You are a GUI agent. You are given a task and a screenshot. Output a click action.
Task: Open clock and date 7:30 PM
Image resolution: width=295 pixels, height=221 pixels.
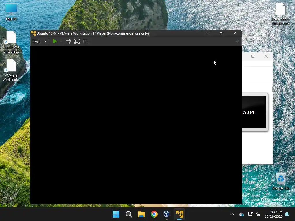[x=274, y=214]
